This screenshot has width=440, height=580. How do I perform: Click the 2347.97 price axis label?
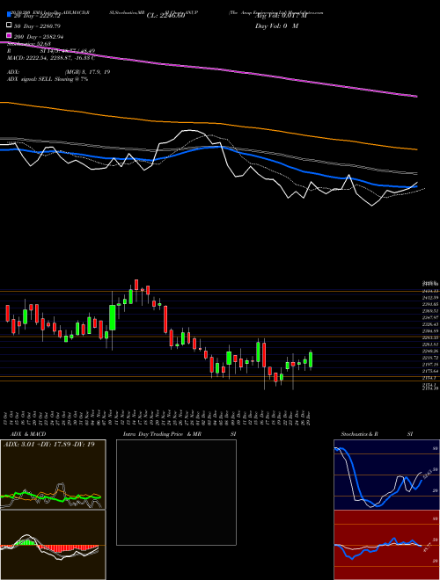(430, 318)
